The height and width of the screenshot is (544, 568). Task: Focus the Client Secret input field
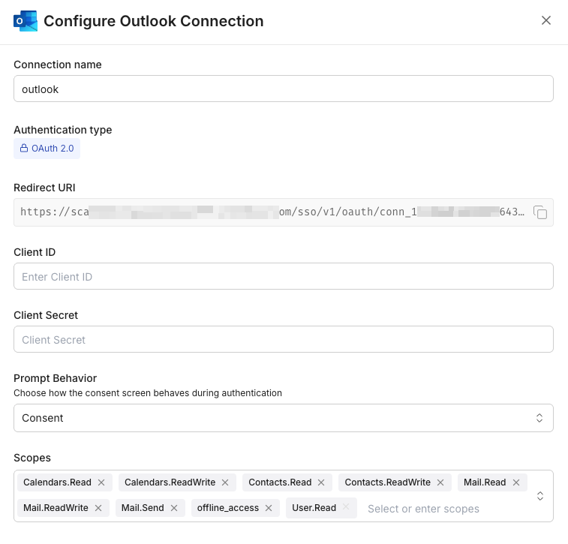pyautogui.click(x=283, y=339)
